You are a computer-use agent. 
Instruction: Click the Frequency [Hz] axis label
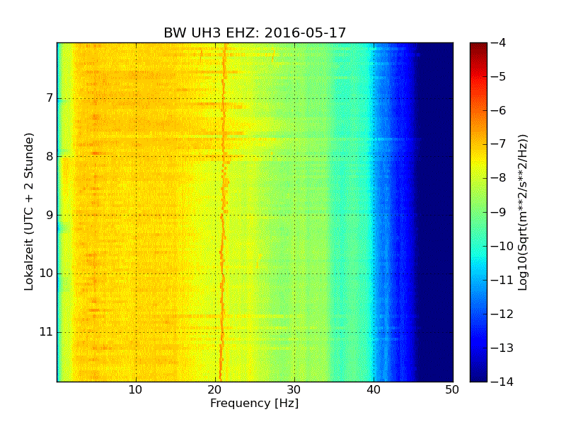tap(255, 403)
